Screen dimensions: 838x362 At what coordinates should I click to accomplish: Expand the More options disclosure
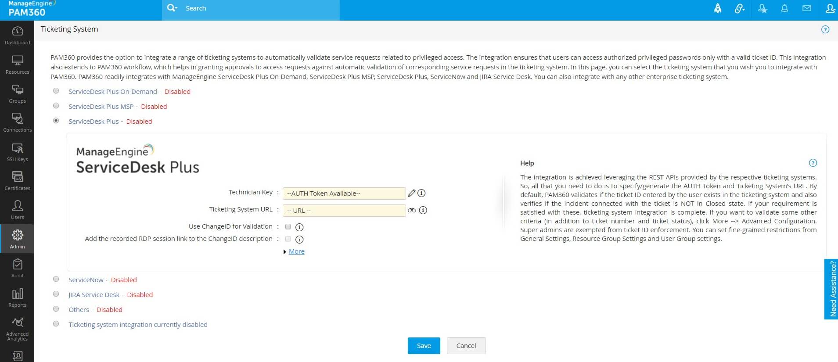[x=296, y=251]
